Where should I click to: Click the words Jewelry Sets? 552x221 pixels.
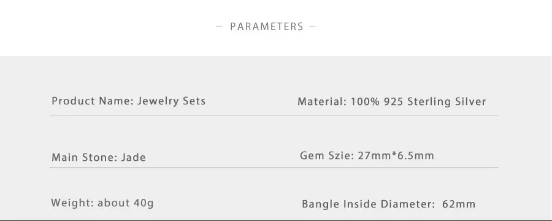pos(172,101)
